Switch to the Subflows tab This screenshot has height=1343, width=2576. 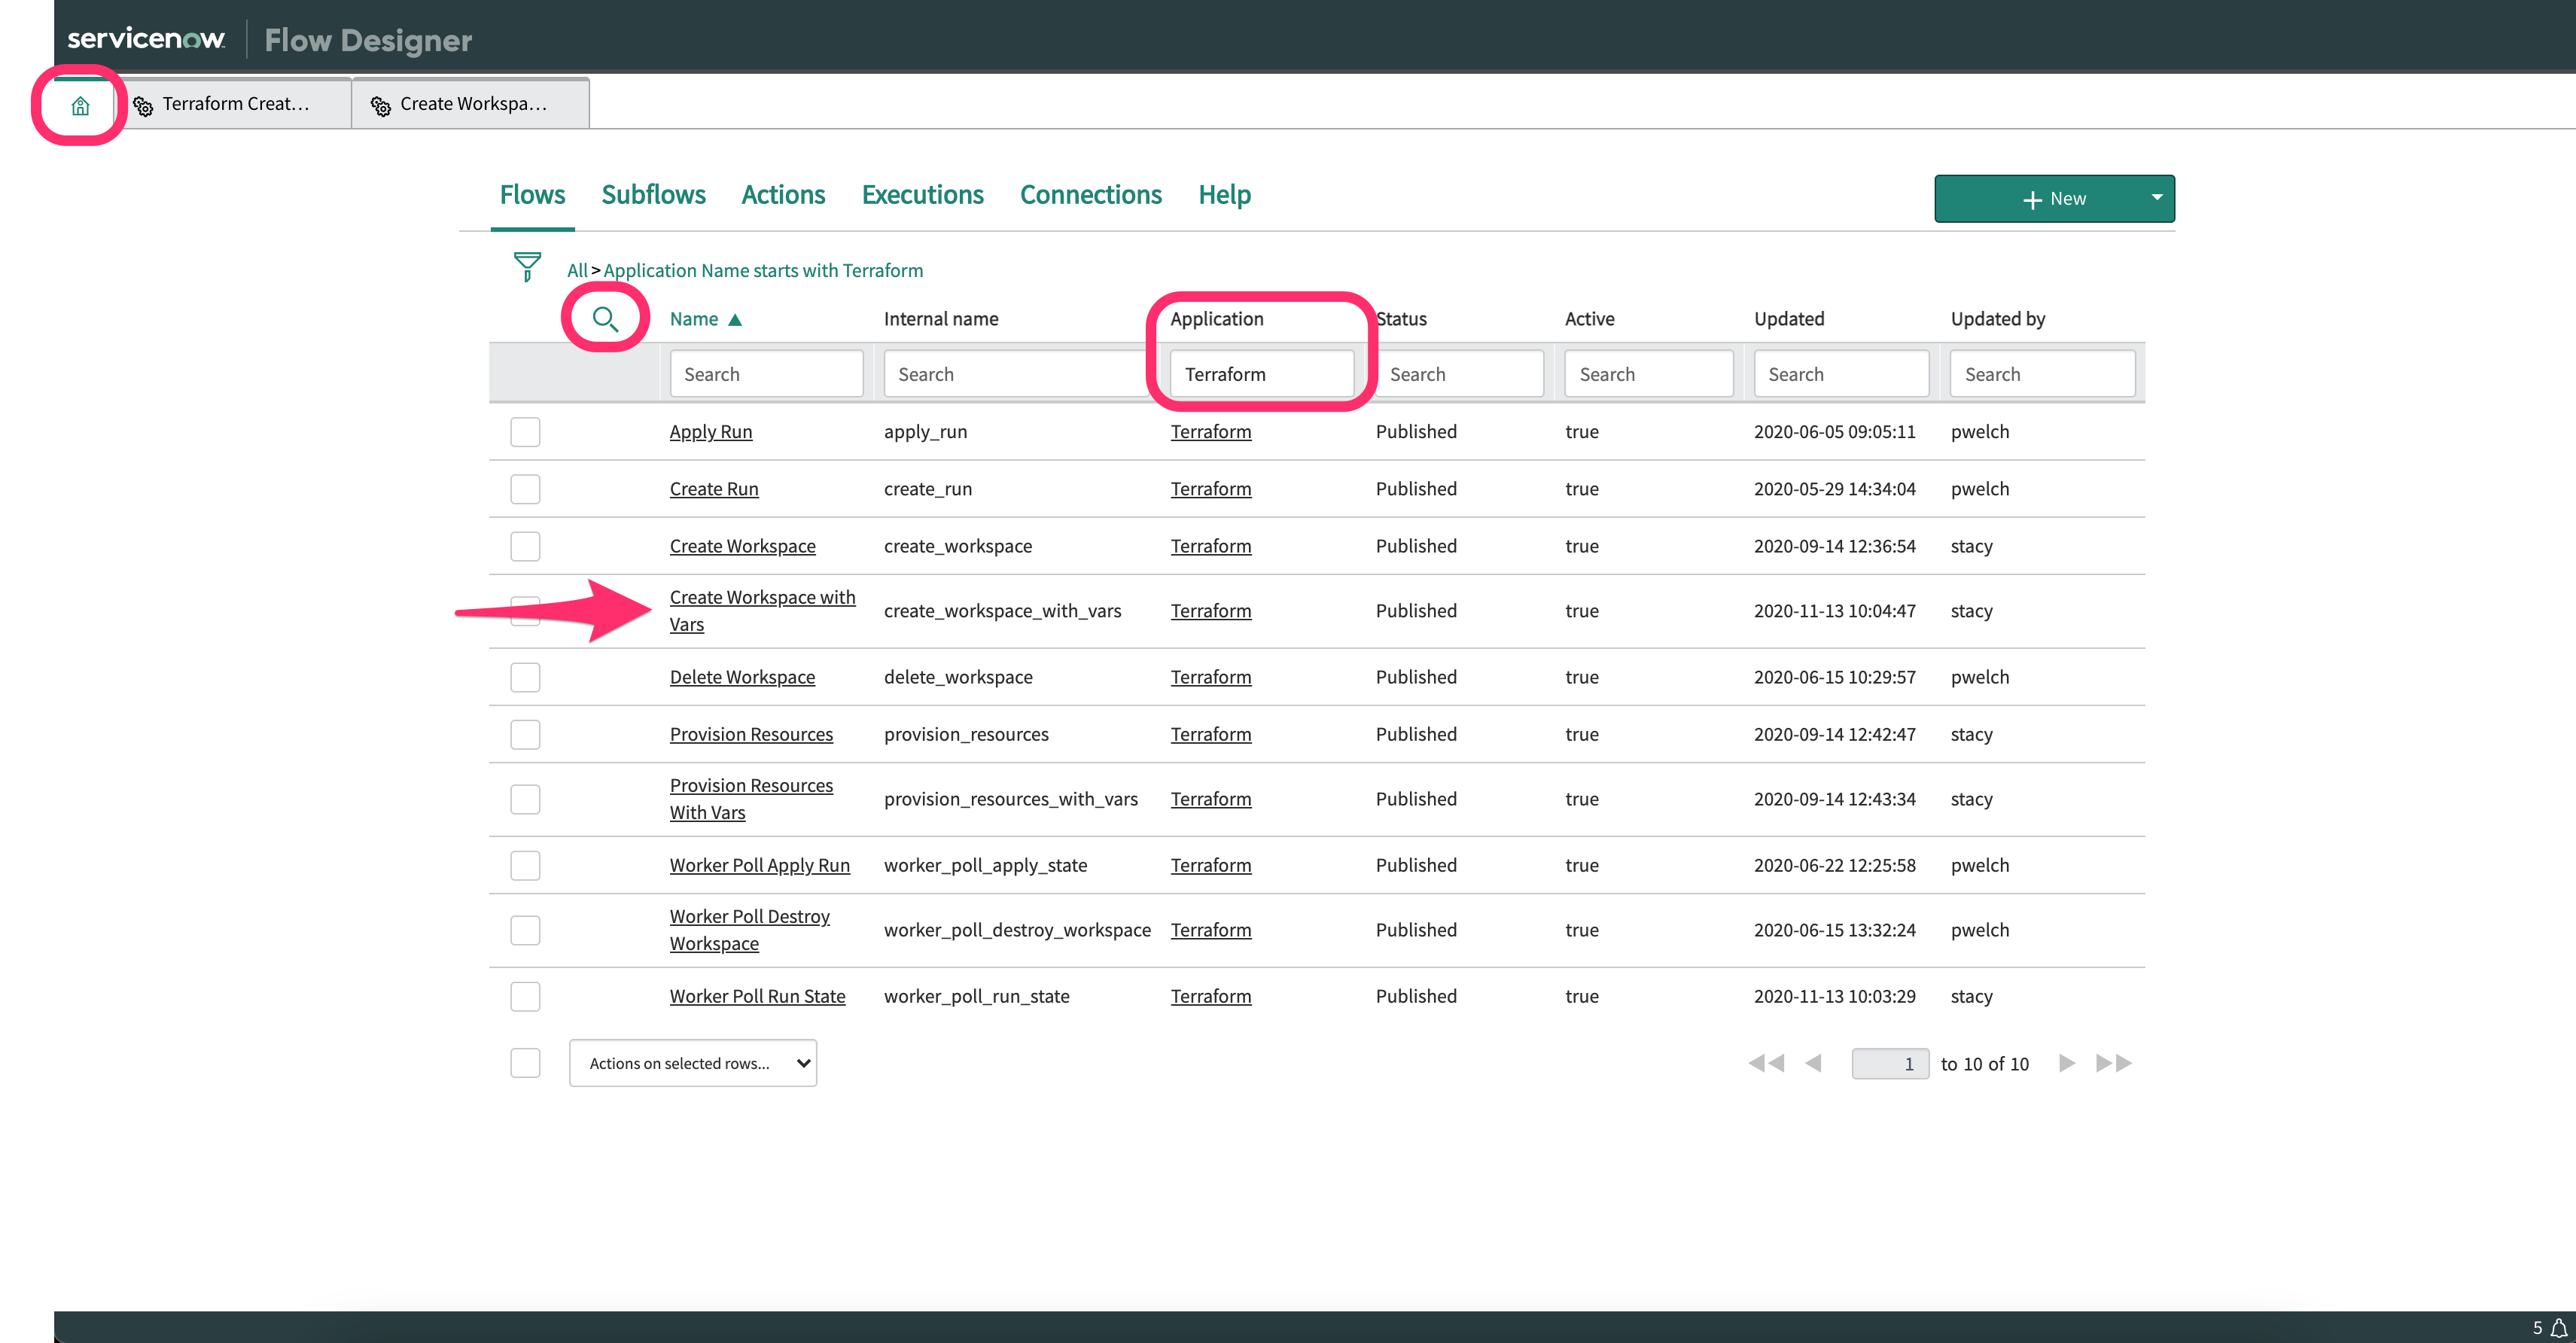653,194
